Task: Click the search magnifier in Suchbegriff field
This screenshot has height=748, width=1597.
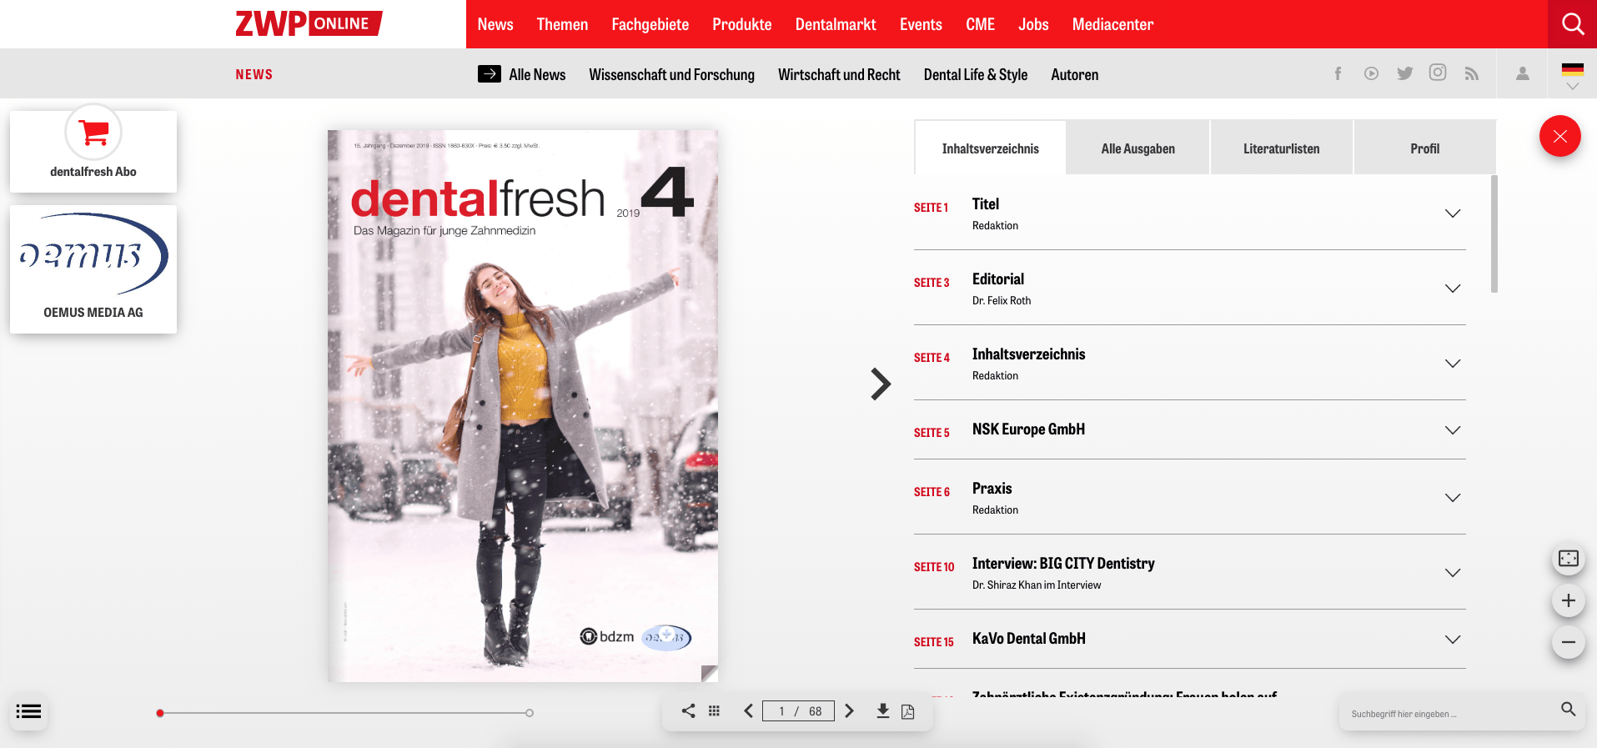Action: pos(1568,709)
